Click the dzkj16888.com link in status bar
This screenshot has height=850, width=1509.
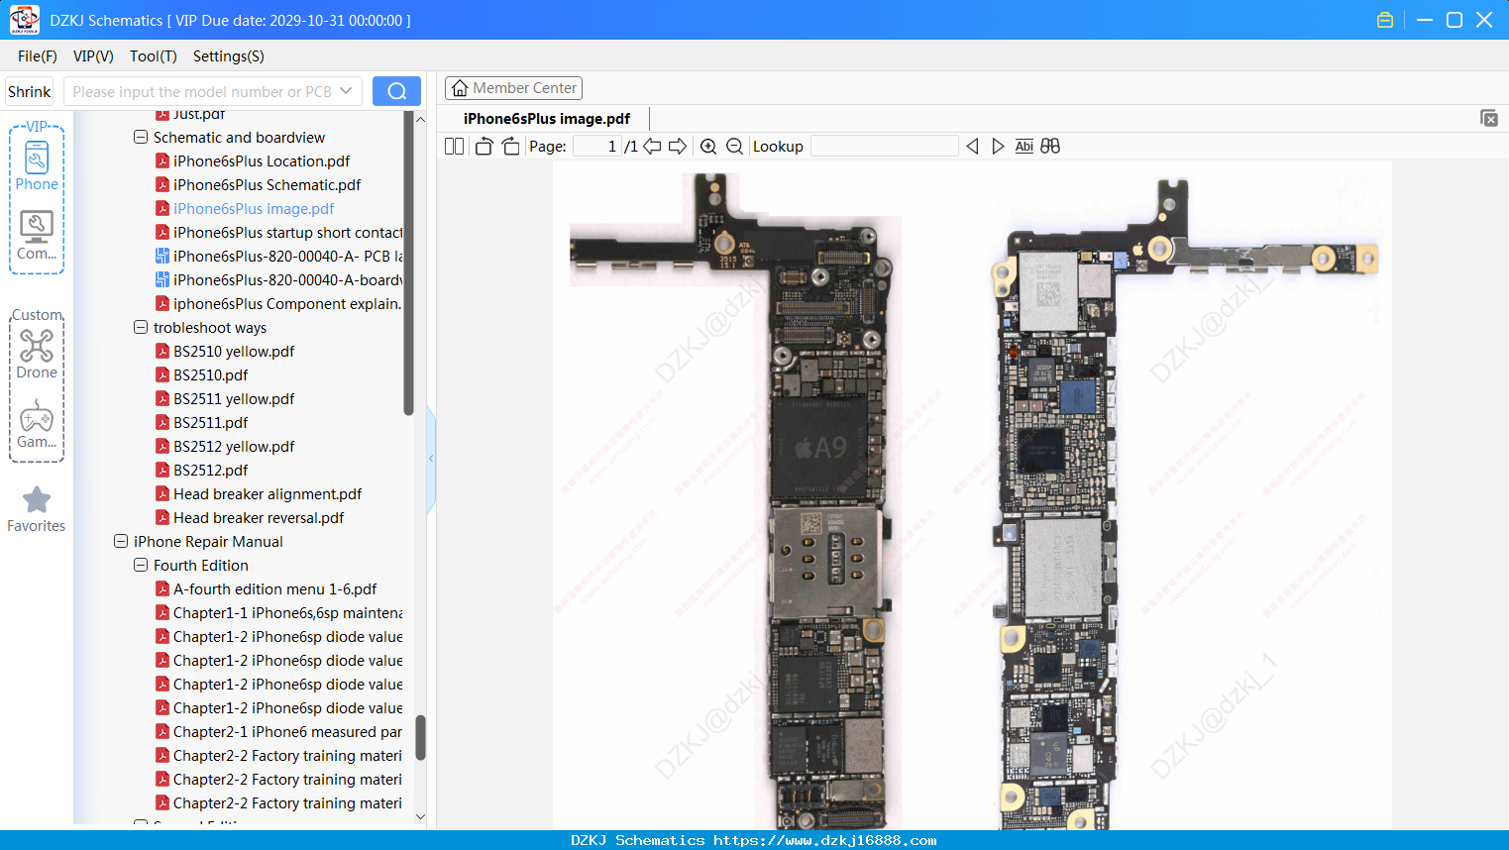[x=825, y=840]
